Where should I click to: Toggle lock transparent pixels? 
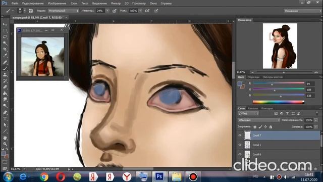point(255,127)
